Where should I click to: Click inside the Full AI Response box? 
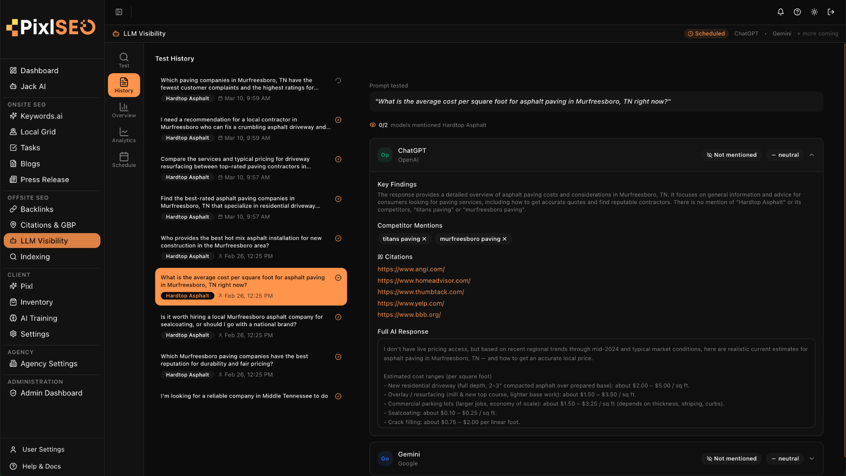pyautogui.click(x=596, y=383)
